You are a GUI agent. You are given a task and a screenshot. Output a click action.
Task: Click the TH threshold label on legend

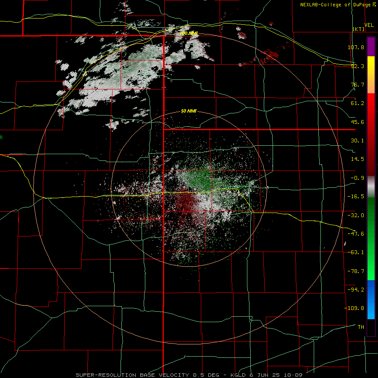[361, 327]
